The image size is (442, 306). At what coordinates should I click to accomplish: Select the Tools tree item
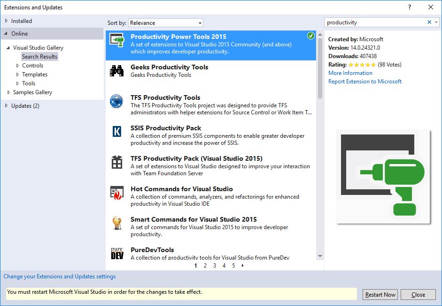[x=29, y=83]
